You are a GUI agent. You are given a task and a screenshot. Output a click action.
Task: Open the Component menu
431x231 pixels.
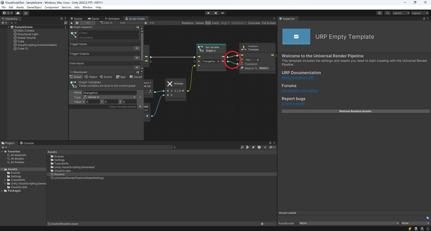(51, 7)
